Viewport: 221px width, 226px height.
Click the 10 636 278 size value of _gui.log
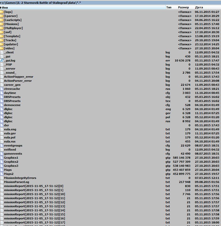pos(183,60)
